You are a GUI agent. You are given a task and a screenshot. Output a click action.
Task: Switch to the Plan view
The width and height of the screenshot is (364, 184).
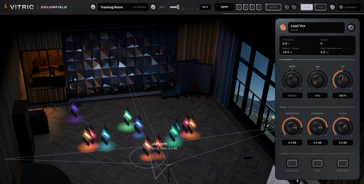[321, 7]
